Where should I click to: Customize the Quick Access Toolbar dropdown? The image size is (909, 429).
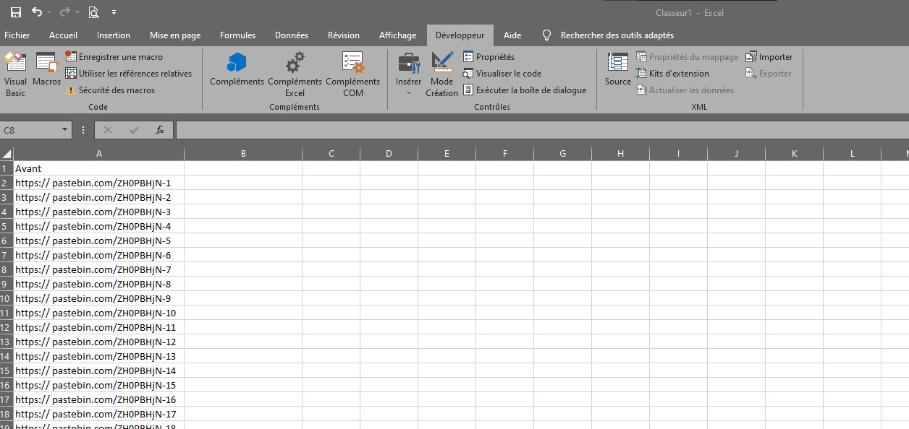pos(114,13)
